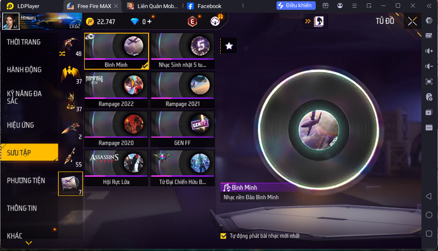Toggle the shuffle icon on backpack skins
438x251 pixels.
coord(62,54)
